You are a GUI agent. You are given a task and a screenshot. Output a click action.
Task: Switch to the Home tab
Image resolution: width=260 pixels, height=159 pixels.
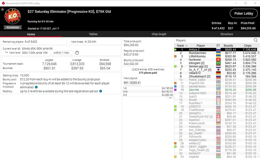tap(31, 34)
